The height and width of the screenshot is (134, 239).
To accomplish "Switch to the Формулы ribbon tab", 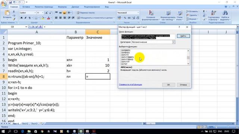I will coord(62,7).
